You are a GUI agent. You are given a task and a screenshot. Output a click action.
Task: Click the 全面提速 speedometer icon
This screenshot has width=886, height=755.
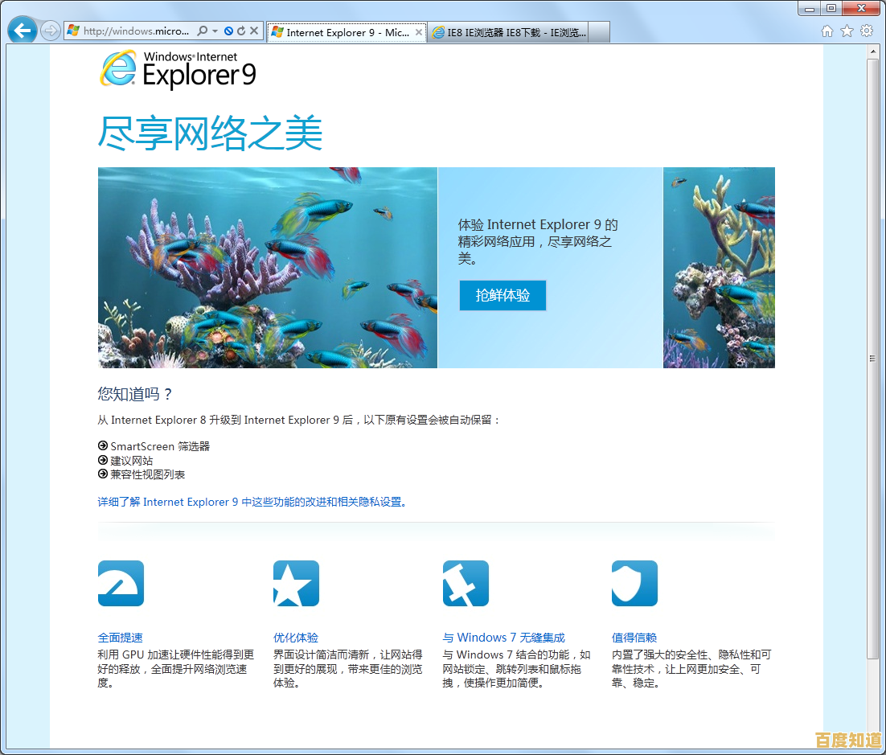coord(121,583)
